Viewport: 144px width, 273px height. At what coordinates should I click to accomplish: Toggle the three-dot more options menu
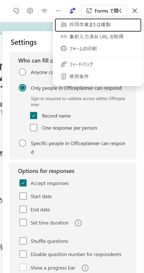(x=58, y=11)
